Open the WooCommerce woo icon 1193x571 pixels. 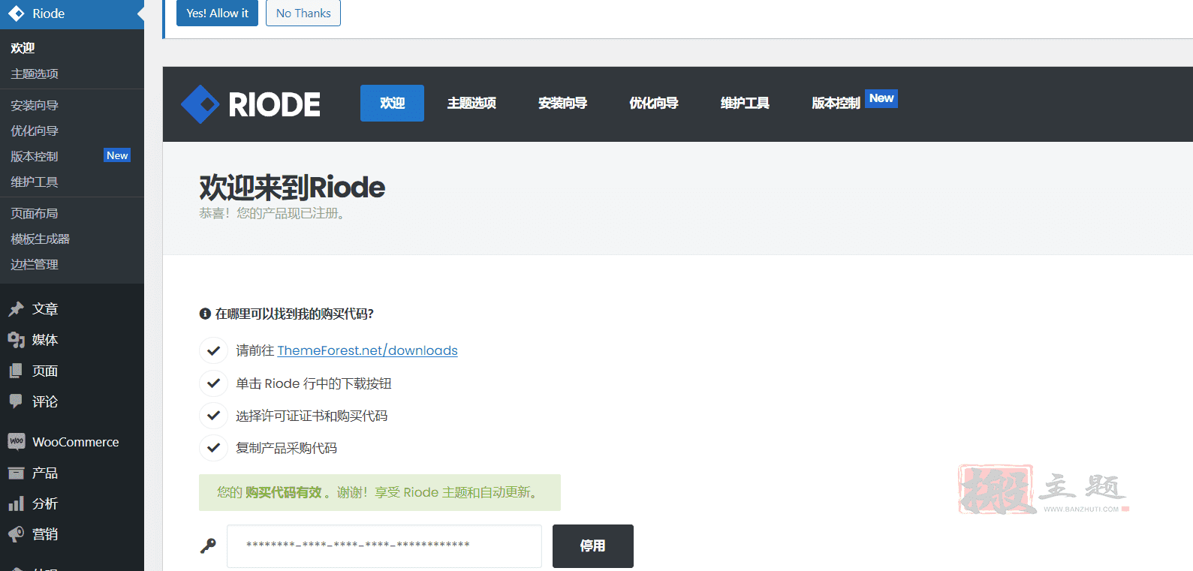pos(16,442)
